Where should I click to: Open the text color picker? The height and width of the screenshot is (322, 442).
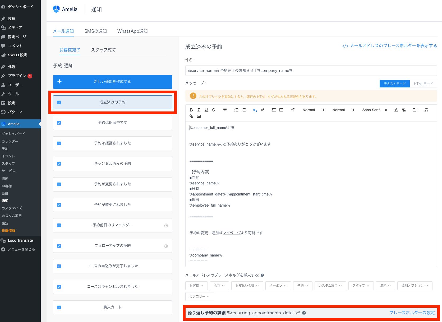pos(396,110)
